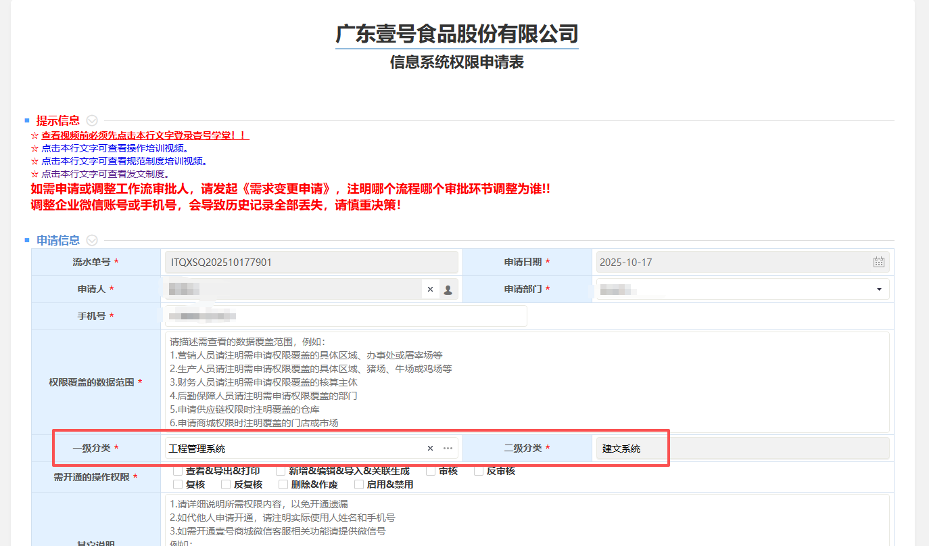Select the 反审核 checkbox

(x=479, y=471)
